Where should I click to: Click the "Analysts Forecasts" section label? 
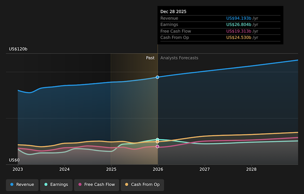coord(179,58)
